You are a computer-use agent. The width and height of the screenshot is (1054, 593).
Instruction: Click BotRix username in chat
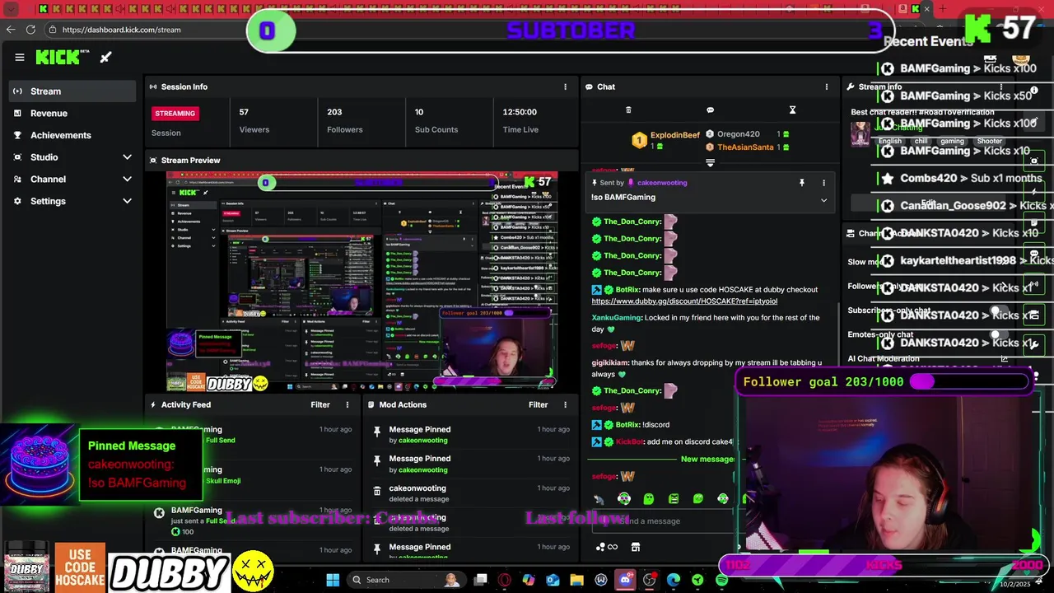point(627,290)
